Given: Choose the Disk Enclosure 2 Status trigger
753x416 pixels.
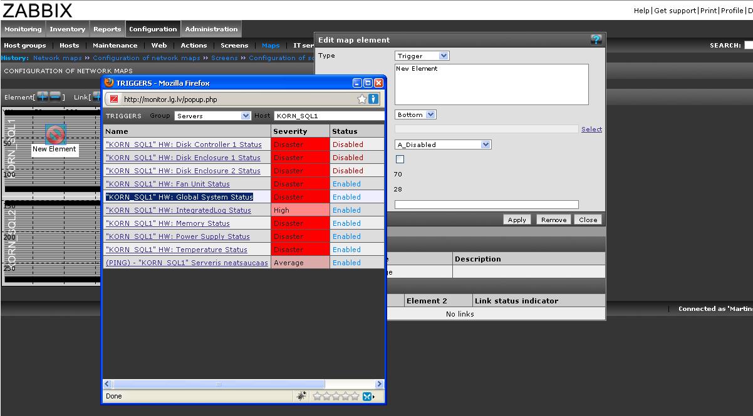Looking at the screenshot, I should [x=183, y=171].
